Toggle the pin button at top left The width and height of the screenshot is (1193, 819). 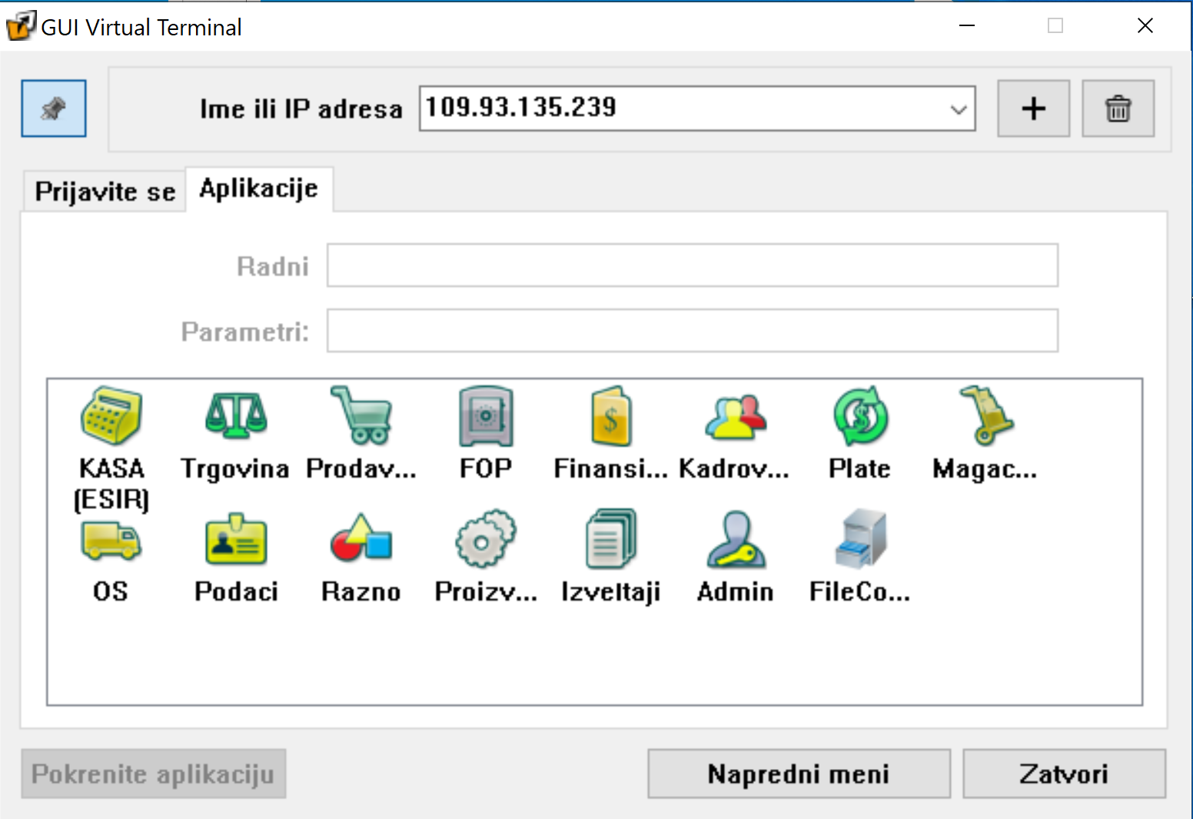click(54, 108)
